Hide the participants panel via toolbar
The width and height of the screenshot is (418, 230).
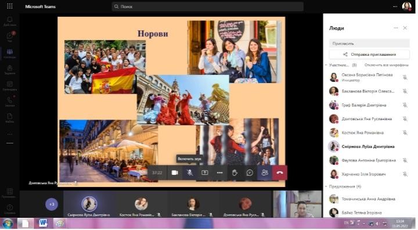[265, 173]
